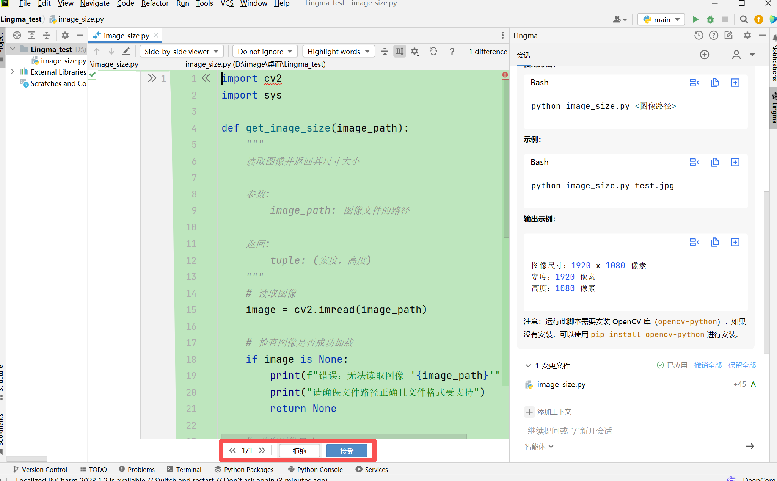Expand the External Libraries tree node
This screenshot has width=777, height=481.
point(13,72)
